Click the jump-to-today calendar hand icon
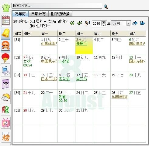Image resolution: width=149 pixels, height=146 pixels. point(87,23)
